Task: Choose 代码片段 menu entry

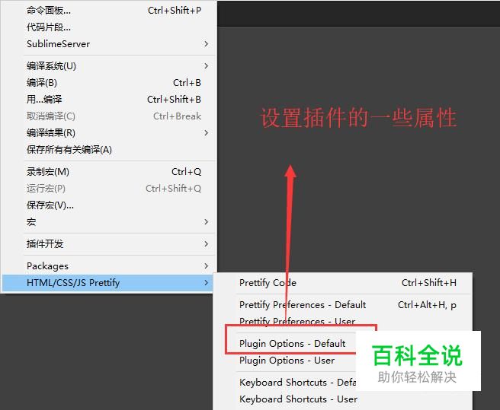Action: tap(108, 27)
